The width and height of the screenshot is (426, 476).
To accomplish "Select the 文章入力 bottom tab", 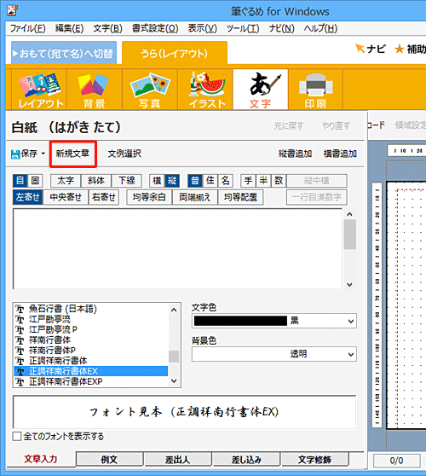I will click(41, 459).
